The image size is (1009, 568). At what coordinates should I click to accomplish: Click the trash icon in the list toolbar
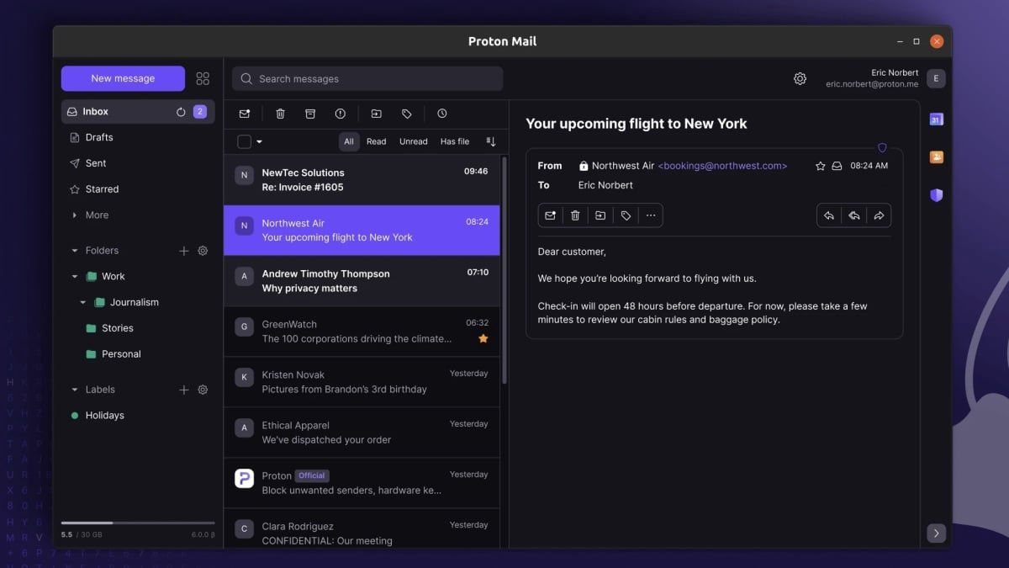pos(281,114)
